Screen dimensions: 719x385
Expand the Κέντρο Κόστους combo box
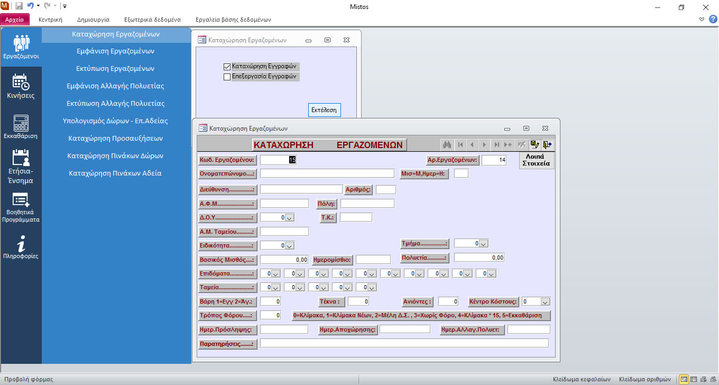(545, 302)
